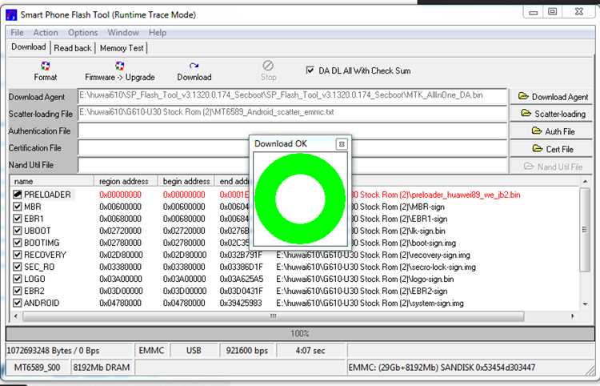Screen dimensions: 600x386
Task: Uncheck the PRELOADER partition checkbox
Action: (18, 195)
